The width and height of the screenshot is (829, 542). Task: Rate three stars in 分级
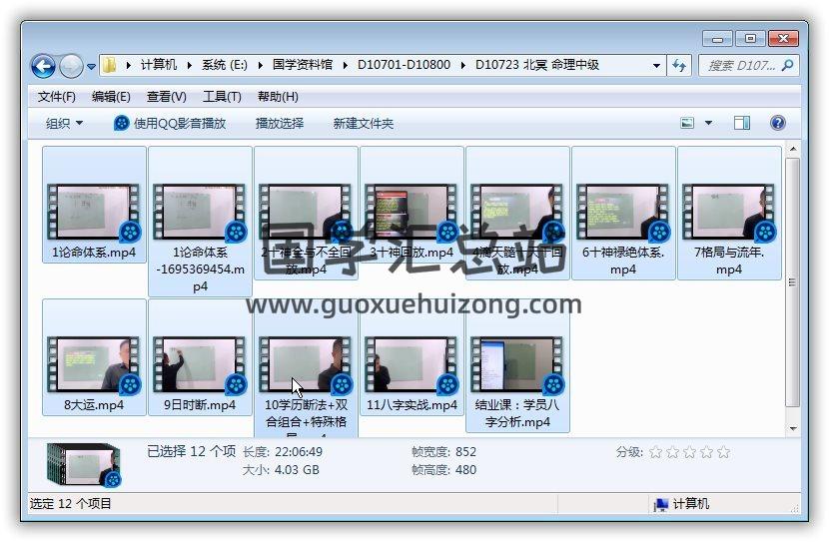coord(690,452)
